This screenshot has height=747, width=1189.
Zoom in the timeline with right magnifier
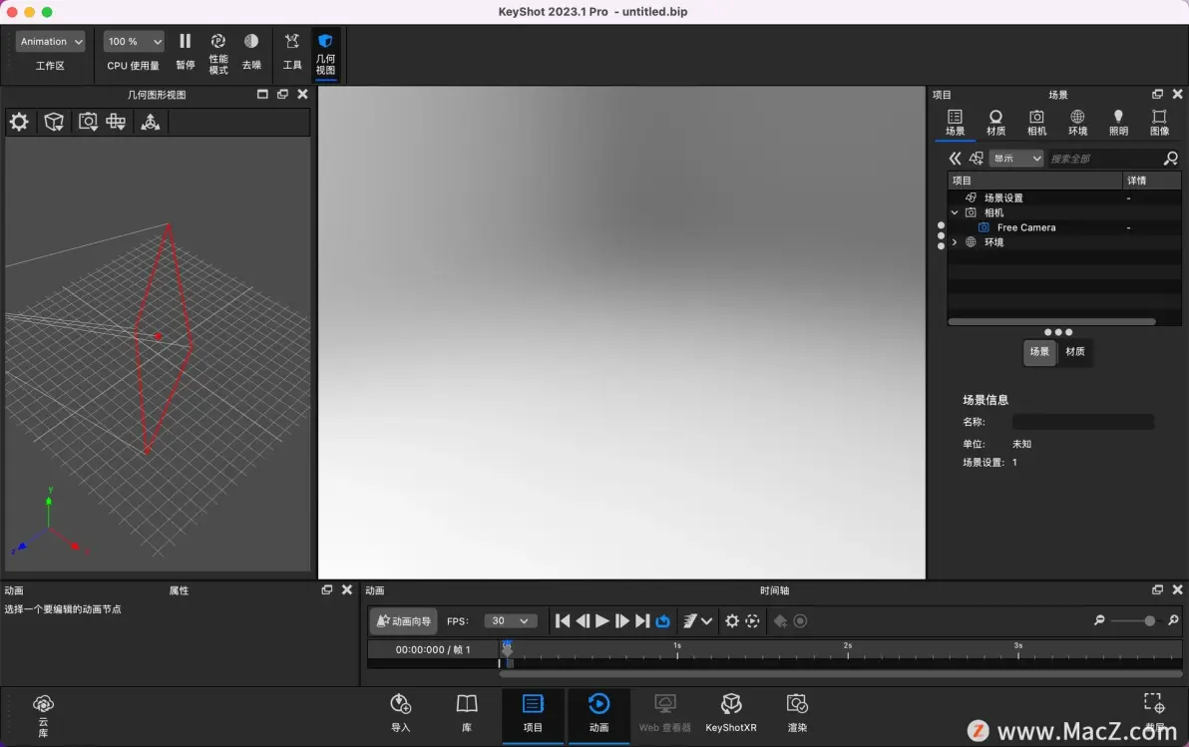1173,620
